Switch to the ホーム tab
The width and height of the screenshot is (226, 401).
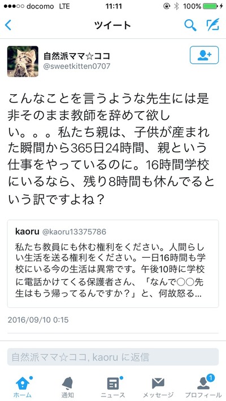coord(23,386)
